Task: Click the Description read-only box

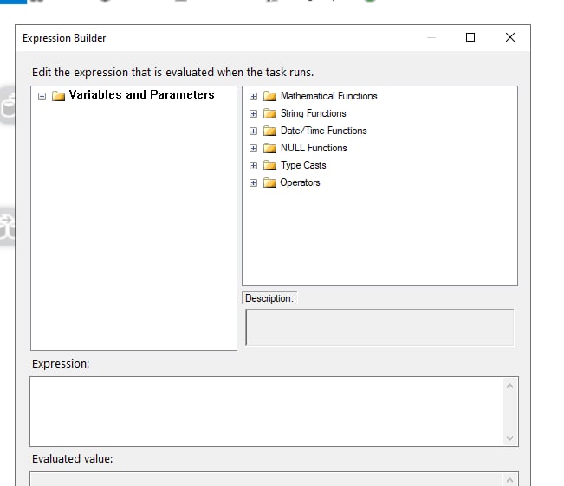Action: [379, 328]
